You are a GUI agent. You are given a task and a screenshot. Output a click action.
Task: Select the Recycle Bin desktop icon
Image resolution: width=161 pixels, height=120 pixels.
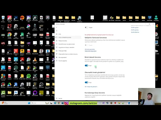point(3,19)
